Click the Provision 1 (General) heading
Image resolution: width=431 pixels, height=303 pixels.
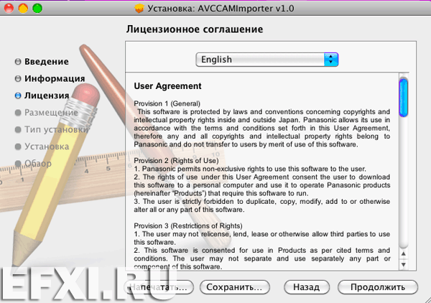(x=167, y=104)
